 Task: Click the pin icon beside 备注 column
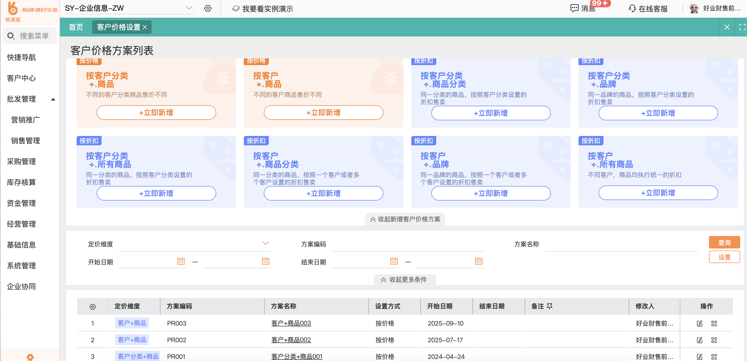pos(549,306)
